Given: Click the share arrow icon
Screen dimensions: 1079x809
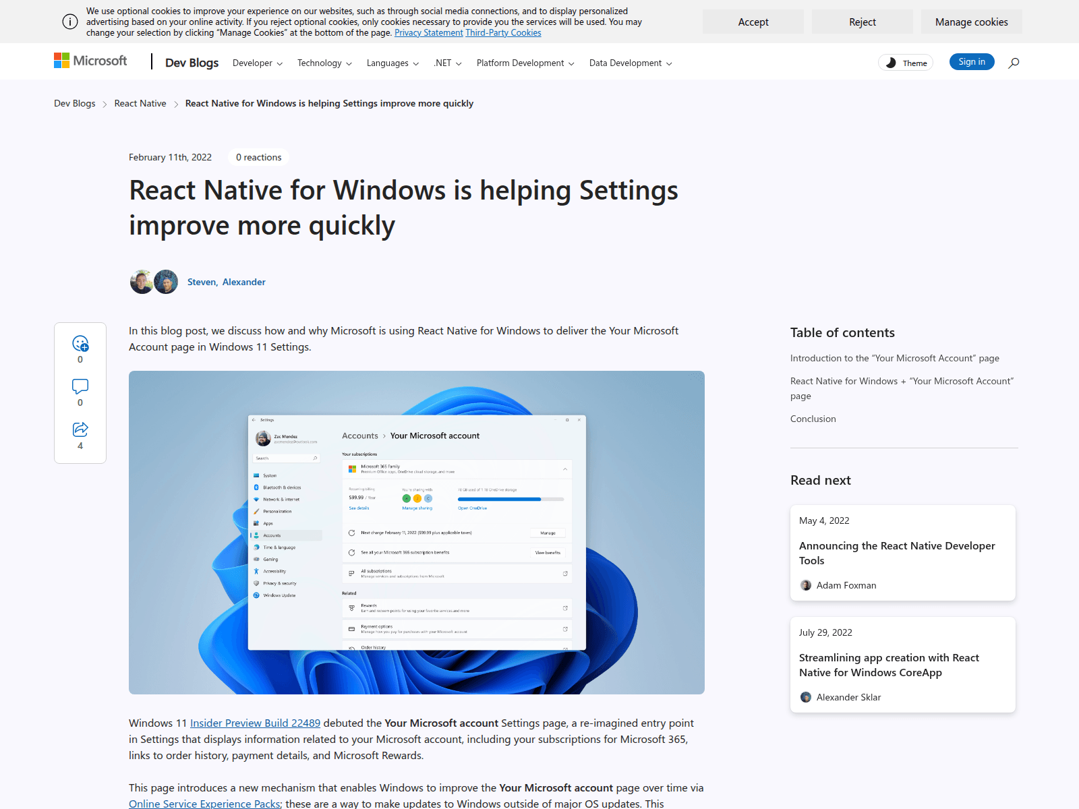Looking at the screenshot, I should tap(80, 429).
